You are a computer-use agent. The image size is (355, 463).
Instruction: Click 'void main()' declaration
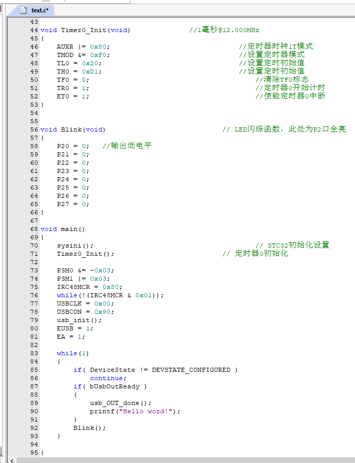(x=63, y=229)
